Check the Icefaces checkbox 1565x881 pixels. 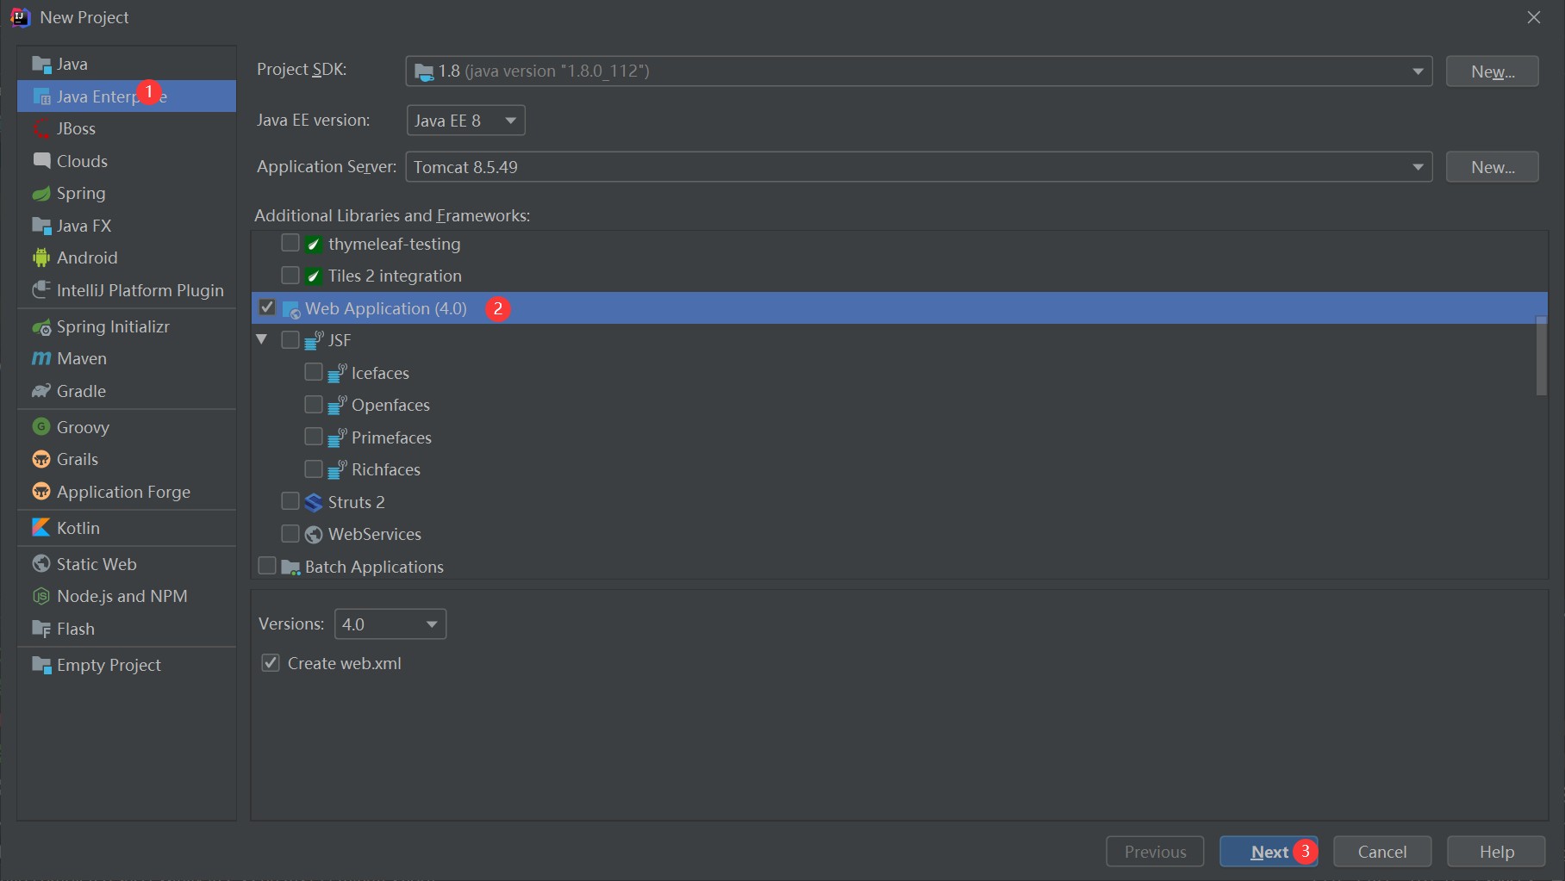(x=314, y=372)
